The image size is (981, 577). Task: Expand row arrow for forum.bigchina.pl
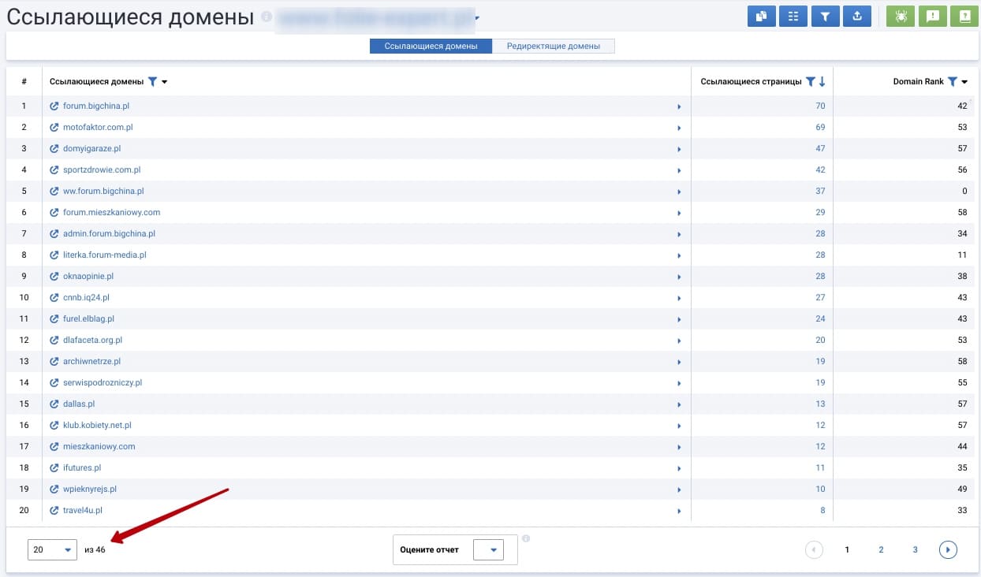coord(679,106)
